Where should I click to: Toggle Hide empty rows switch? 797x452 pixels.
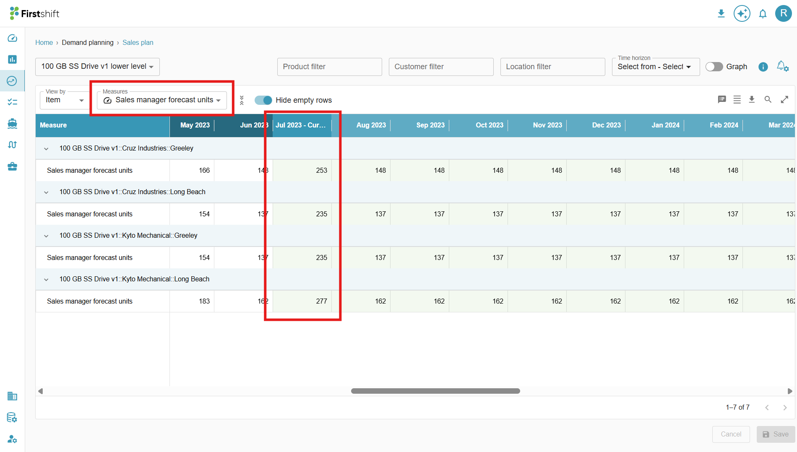point(263,100)
